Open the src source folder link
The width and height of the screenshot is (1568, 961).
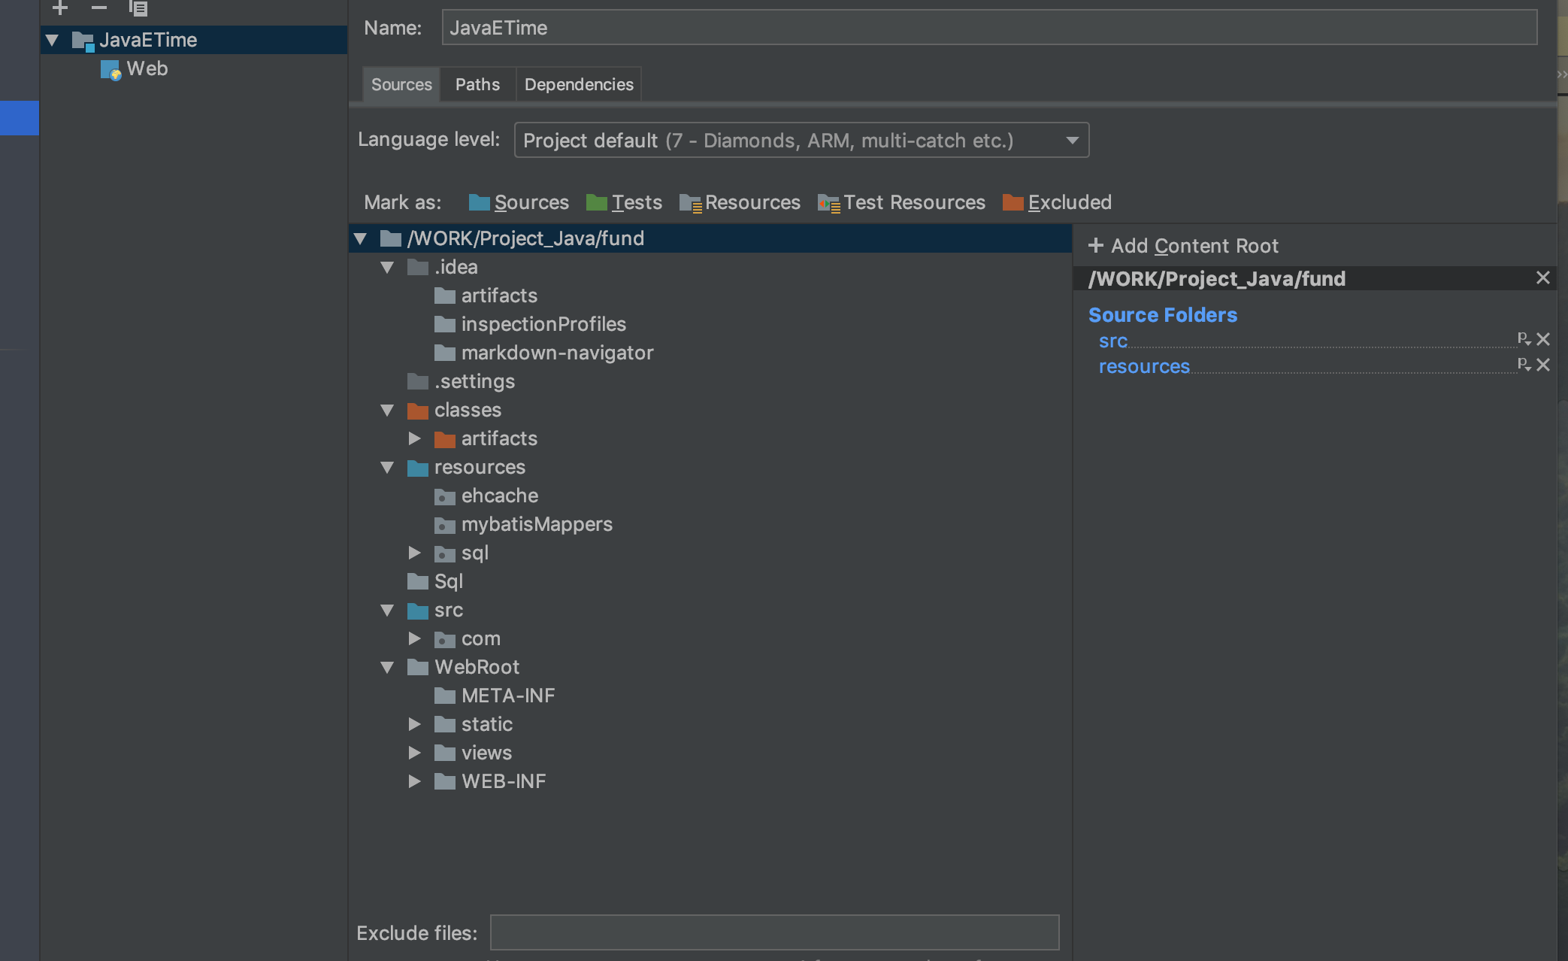coord(1112,341)
